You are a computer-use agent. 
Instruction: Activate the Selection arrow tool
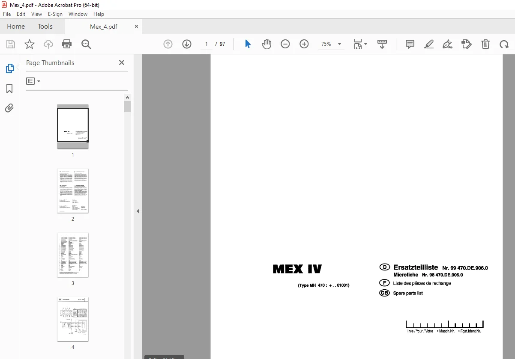tap(248, 44)
